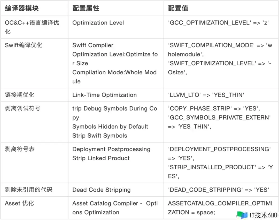Select the 剥离符号表 row label
Viewport: 279px width, 220px height.
tap(20, 149)
